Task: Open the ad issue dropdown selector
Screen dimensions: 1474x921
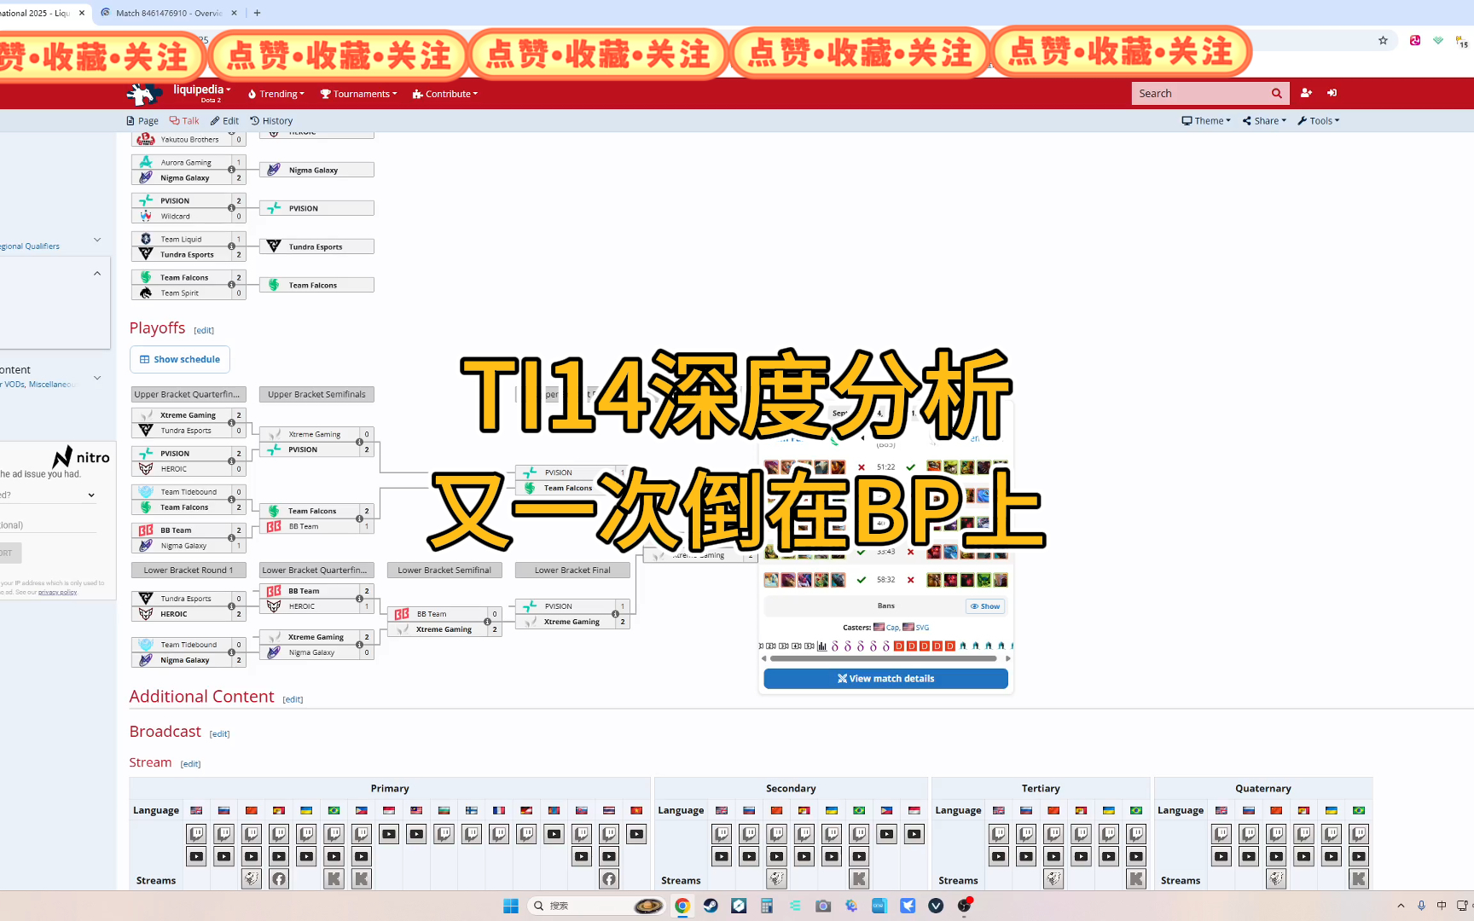Action: (49, 495)
